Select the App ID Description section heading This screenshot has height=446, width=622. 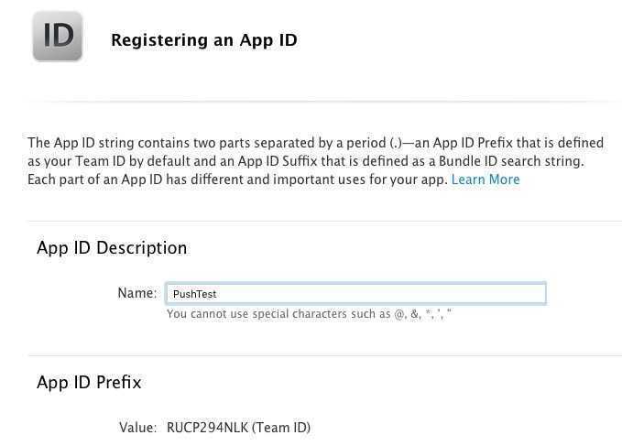click(112, 248)
